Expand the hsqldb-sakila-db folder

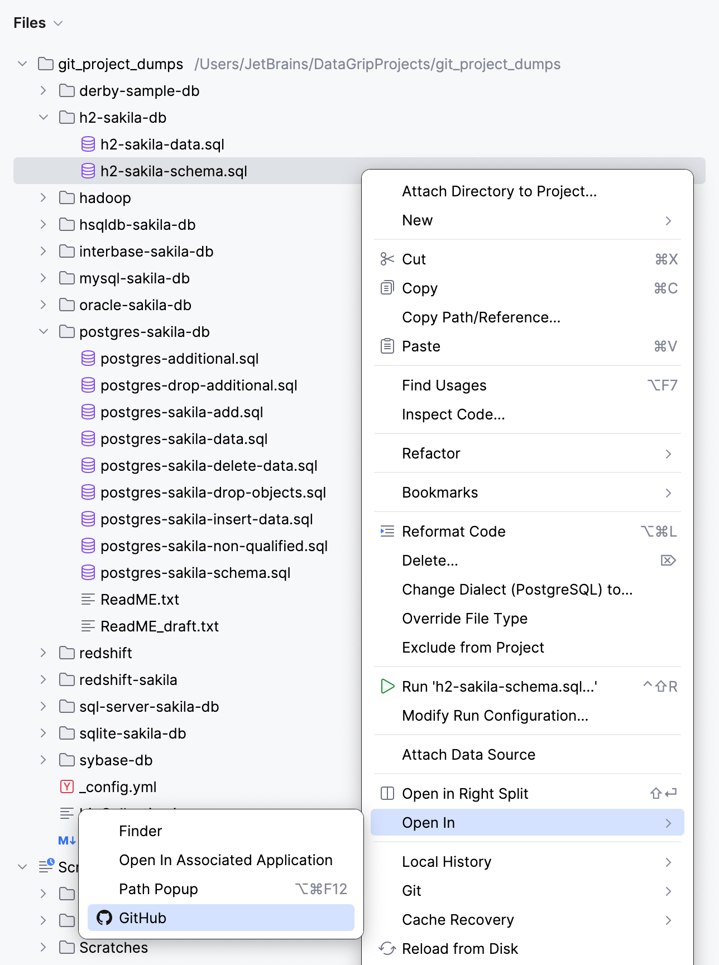pos(44,224)
